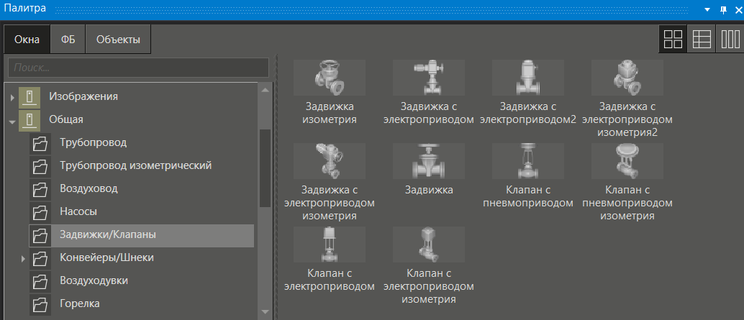The height and width of the screenshot is (320, 744).
Task: Select the Задвижка с электроприводом2 thumbnail
Action: point(528,78)
